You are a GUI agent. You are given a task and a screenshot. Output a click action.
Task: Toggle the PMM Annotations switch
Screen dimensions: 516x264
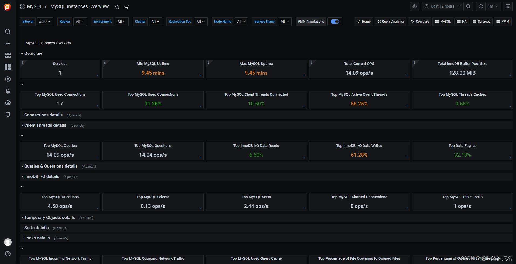(335, 22)
